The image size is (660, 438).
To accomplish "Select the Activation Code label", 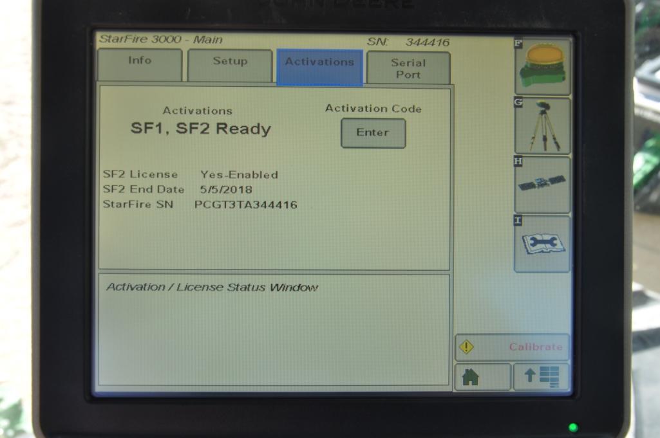I will pos(373,109).
